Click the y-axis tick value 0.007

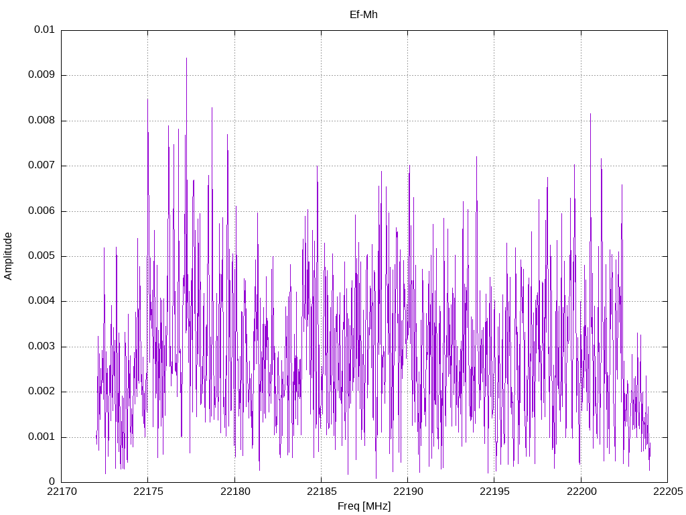click(42, 166)
